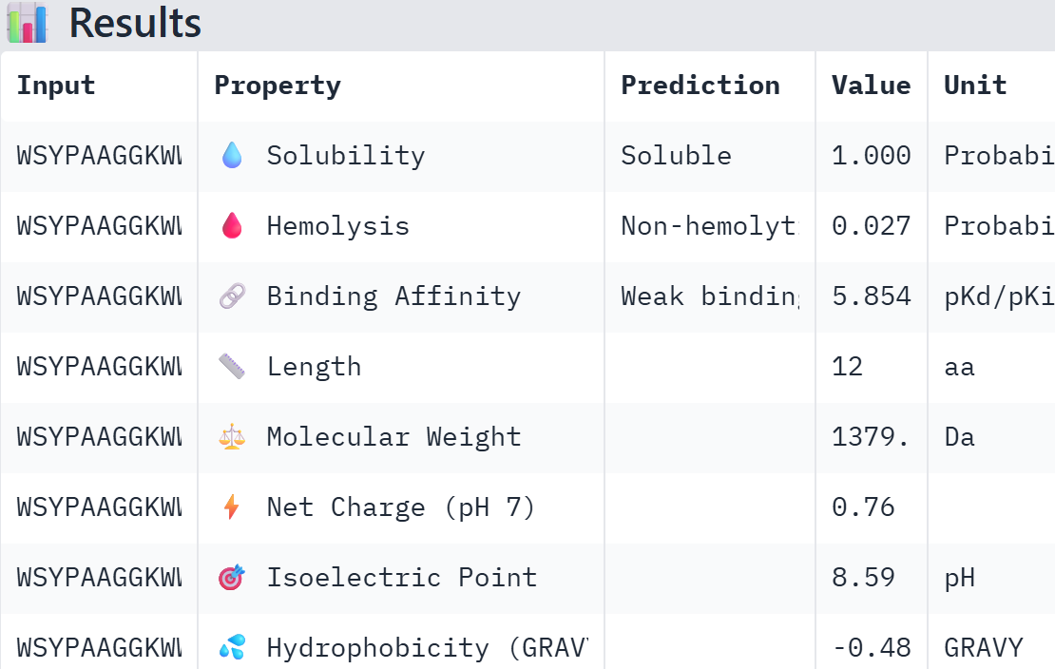
Task: Click the target icon for Isoelectric Point
Action: [x=232, y=578]
